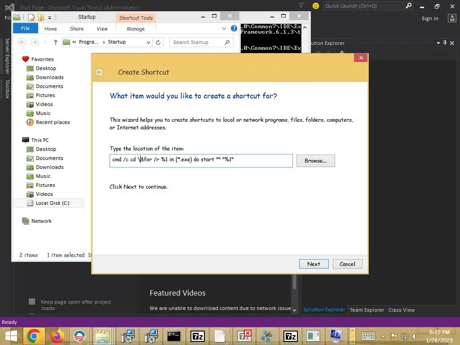Select the Shortcut Tools contextual tab header

pos(136,18)
